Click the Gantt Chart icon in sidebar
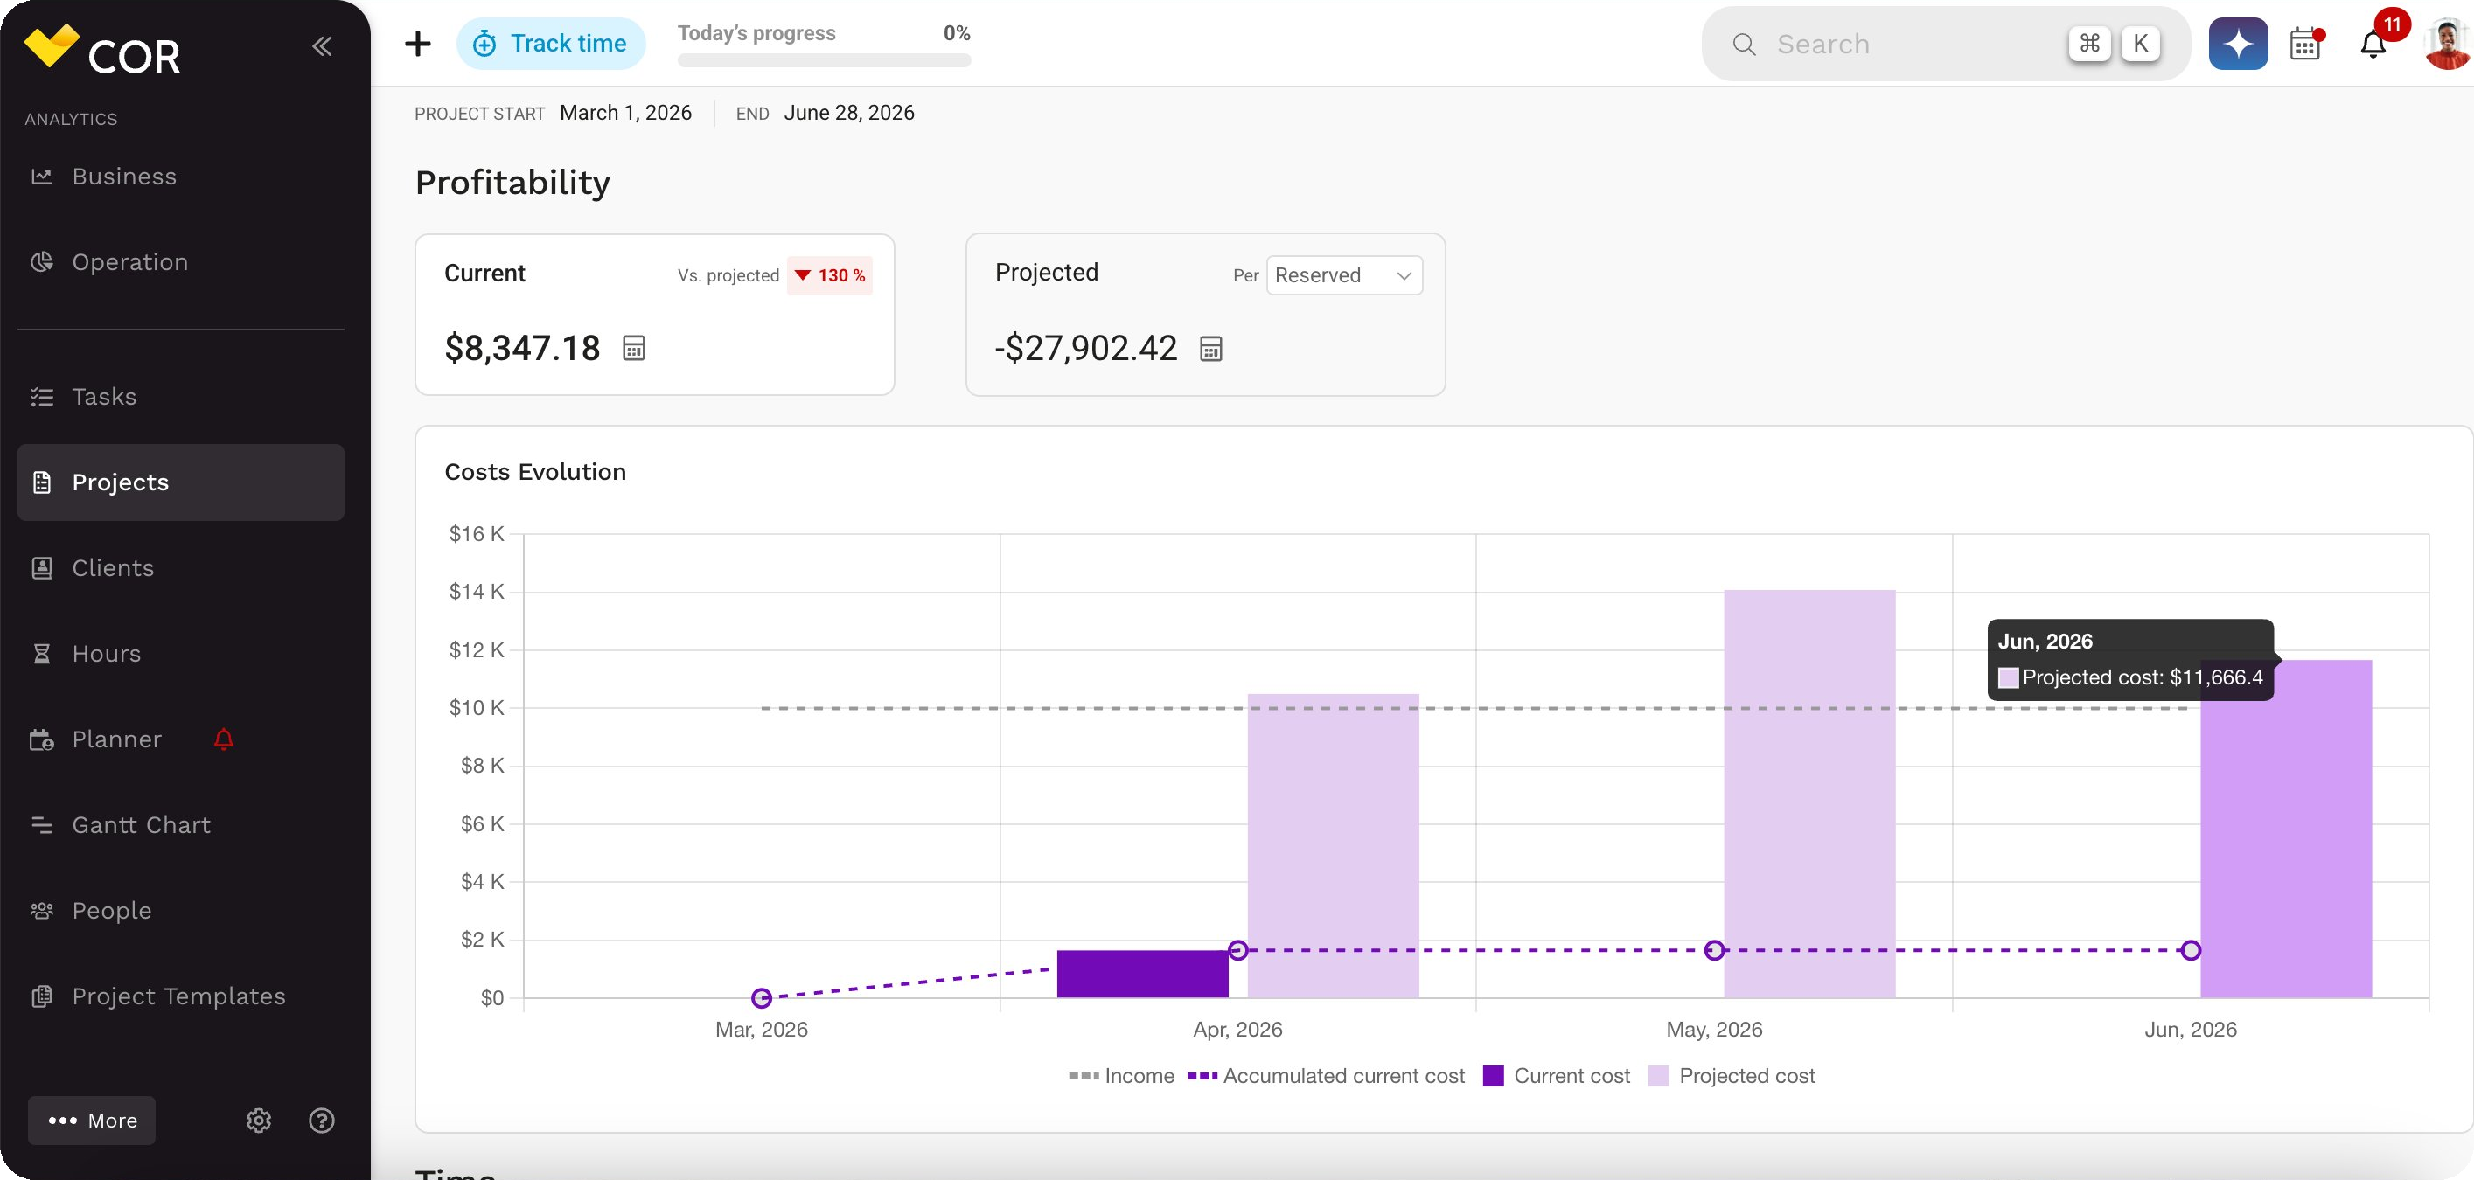 pyautogui.click(x=41, y=825)
